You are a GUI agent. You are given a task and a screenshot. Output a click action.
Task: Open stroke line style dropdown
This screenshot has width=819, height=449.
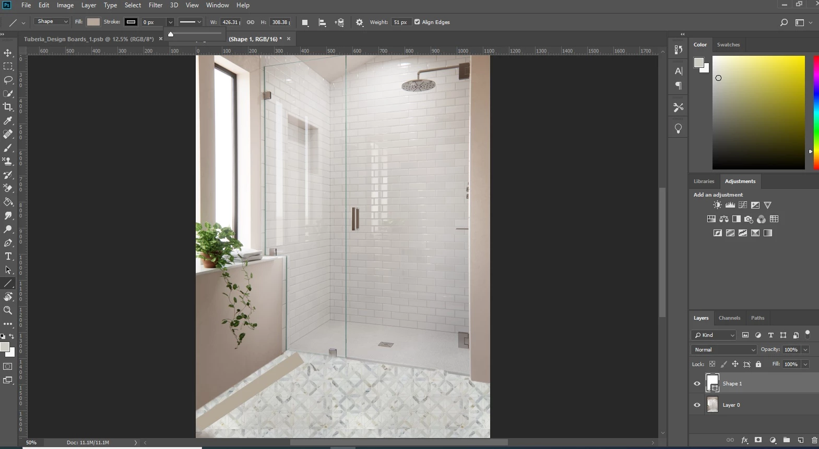[x=190, y=22]
